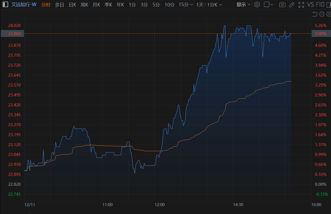The height and width of the screenshot is (214, 331).
Task: Zoom out chart with minus icon
Action: (322, 14)
